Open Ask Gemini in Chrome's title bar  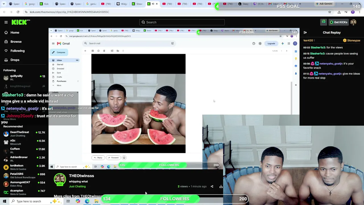point(324,4)
